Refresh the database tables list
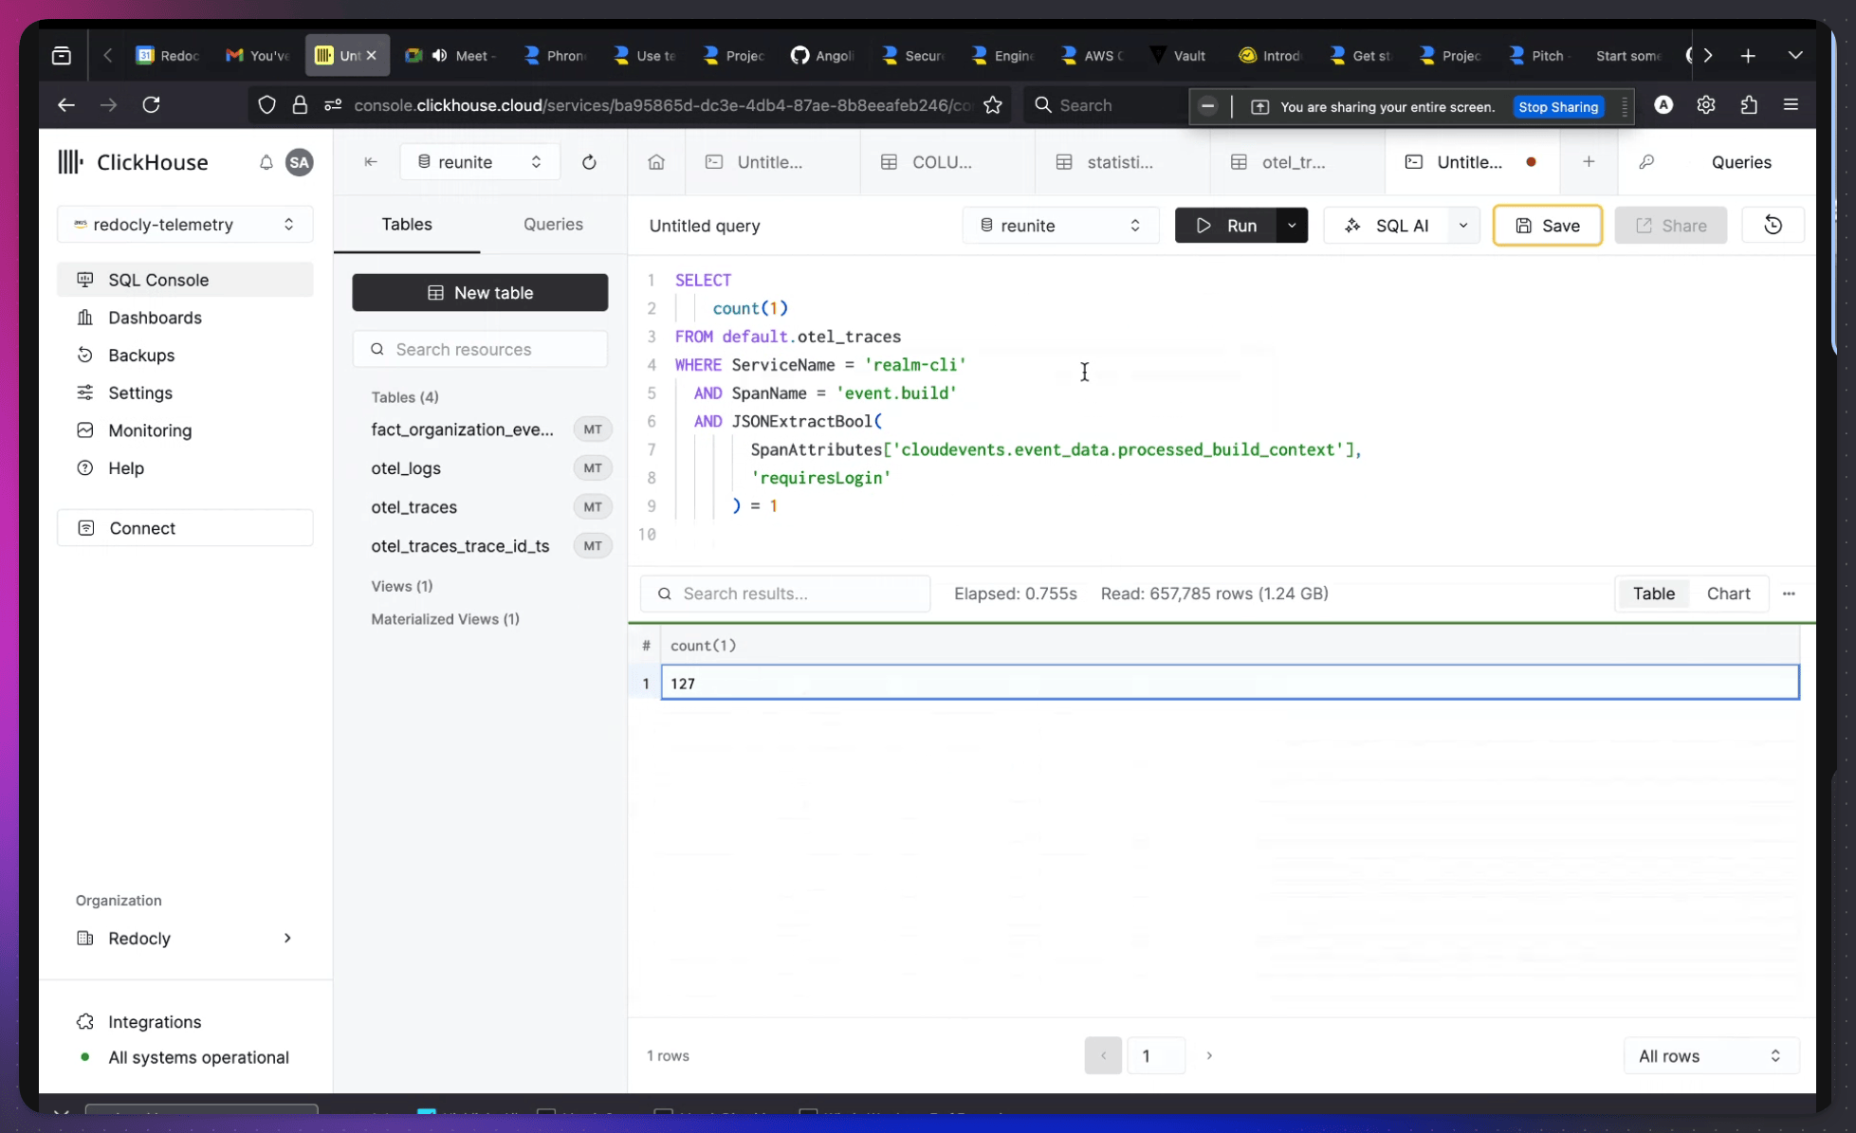Viewport: 1856px width, 1133px height. click(x=589, y=162)
